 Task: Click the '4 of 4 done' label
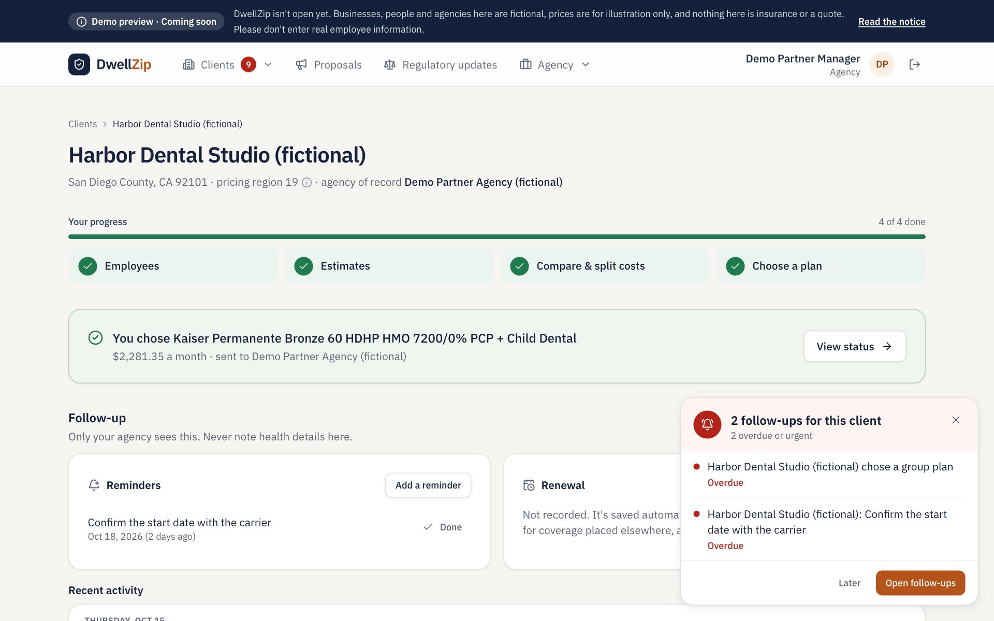click(x=902, y=222)
